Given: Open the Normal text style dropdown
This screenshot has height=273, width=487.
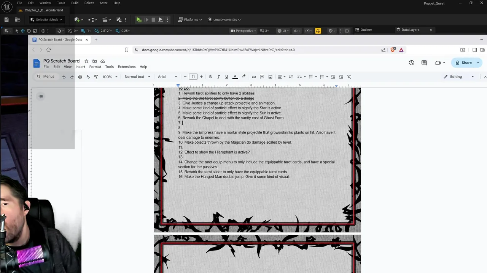Looking at the screenshot, I should (137, 77).
